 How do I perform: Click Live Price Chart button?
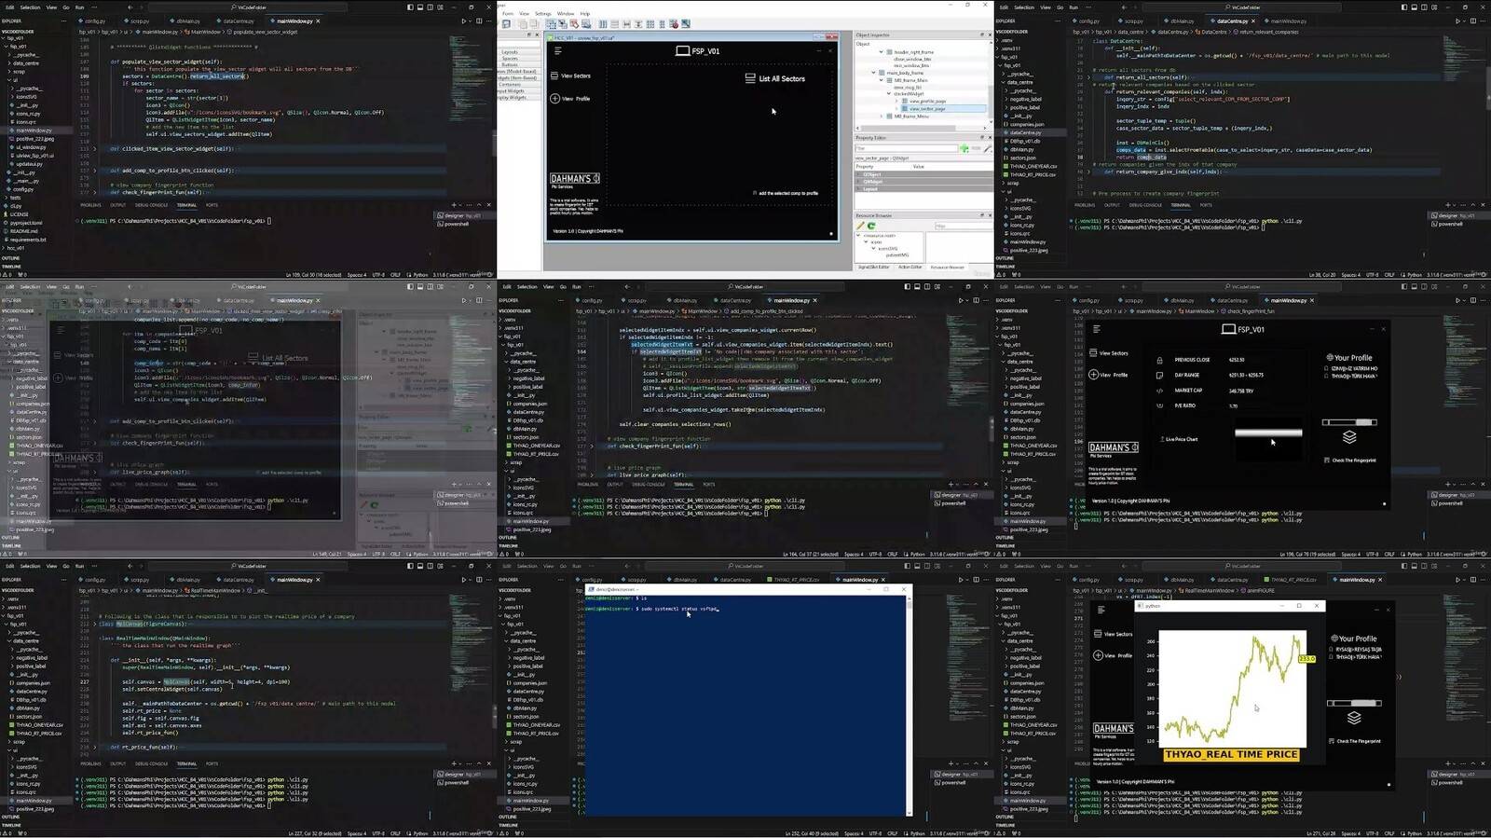(x=1178, y=439)
